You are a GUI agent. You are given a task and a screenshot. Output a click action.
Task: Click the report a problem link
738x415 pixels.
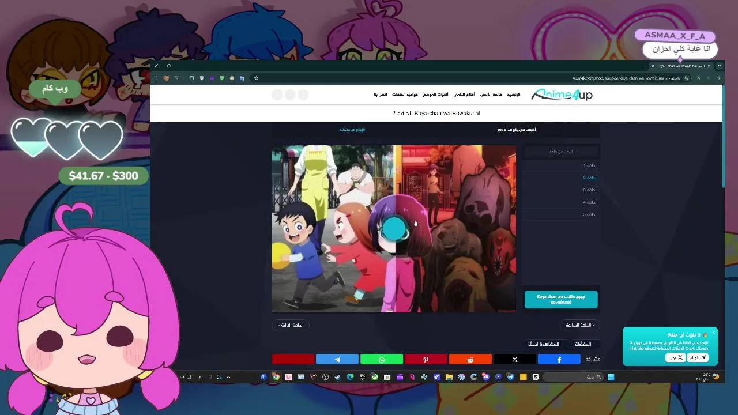352,130
